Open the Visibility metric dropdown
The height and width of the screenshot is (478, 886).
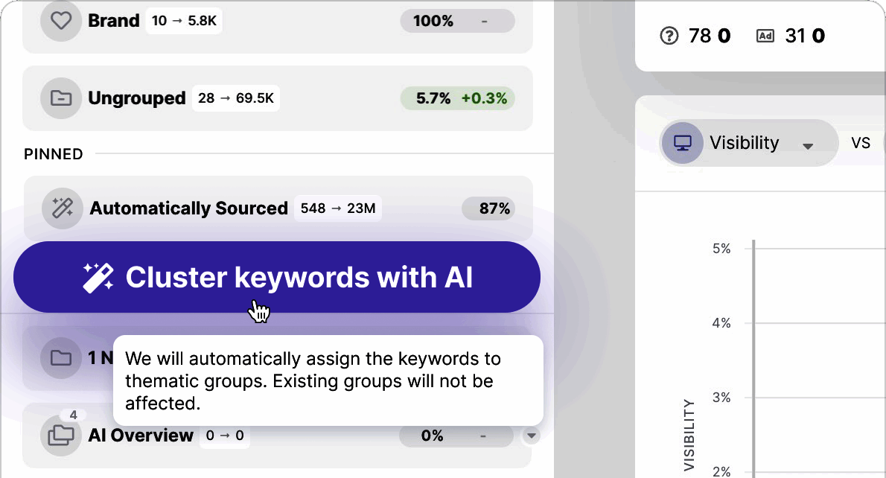point(807,145)
